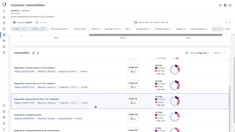
Task: Go to previous date range arrow
Action: tap(226, 23)
